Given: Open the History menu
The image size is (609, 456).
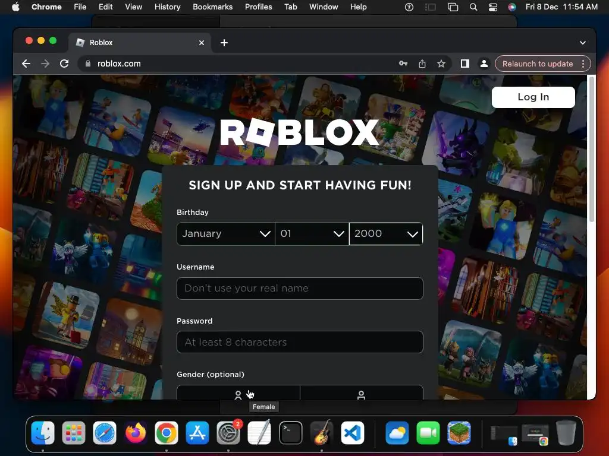Looking at the screenshot, I should (x=167, y=7).
